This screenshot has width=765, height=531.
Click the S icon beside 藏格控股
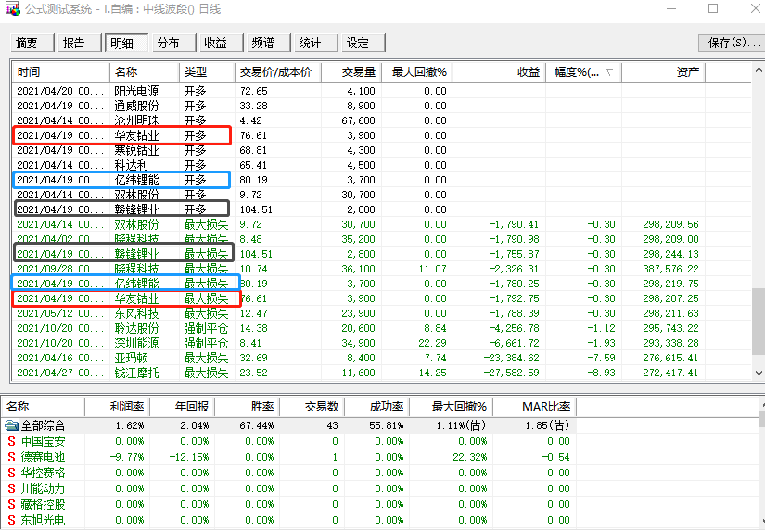pos(11,504)
